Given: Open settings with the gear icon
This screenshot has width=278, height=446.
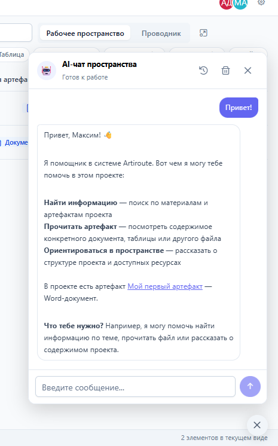Looking at the screenshot, I should tap(261, 2).
